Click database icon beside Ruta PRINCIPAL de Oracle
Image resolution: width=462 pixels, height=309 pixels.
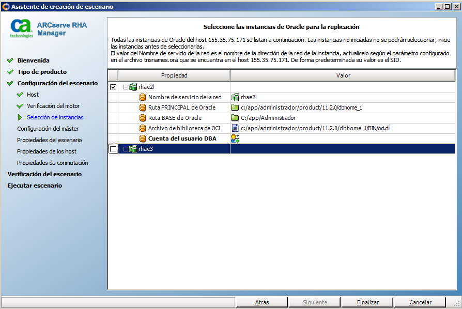(143, 107)
